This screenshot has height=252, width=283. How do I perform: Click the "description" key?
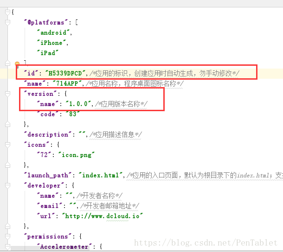pos(48,134)
